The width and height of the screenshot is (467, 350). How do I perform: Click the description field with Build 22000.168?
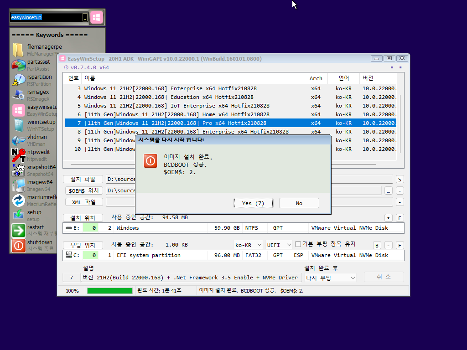pyautogui.click(x=190, y=278)
